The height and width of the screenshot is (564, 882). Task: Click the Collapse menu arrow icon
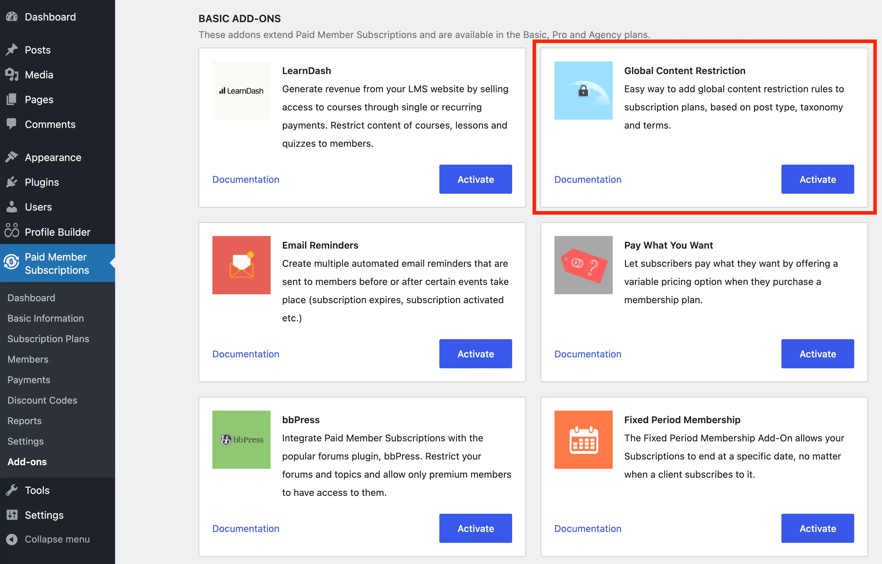pos(12,539)
